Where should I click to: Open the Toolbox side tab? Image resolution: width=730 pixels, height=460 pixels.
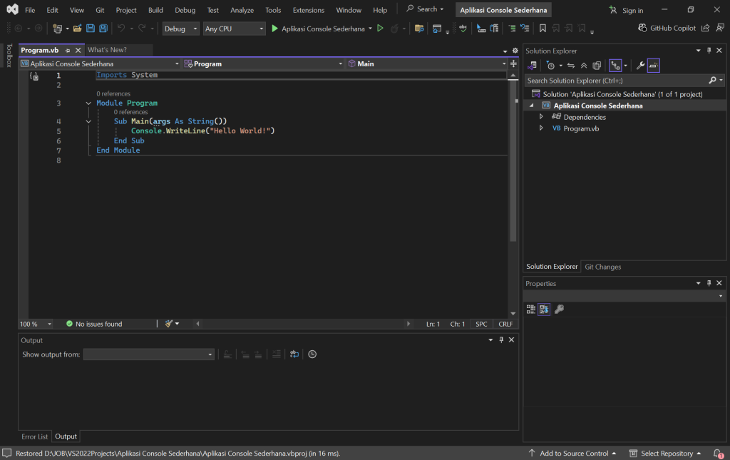(9, 56)
